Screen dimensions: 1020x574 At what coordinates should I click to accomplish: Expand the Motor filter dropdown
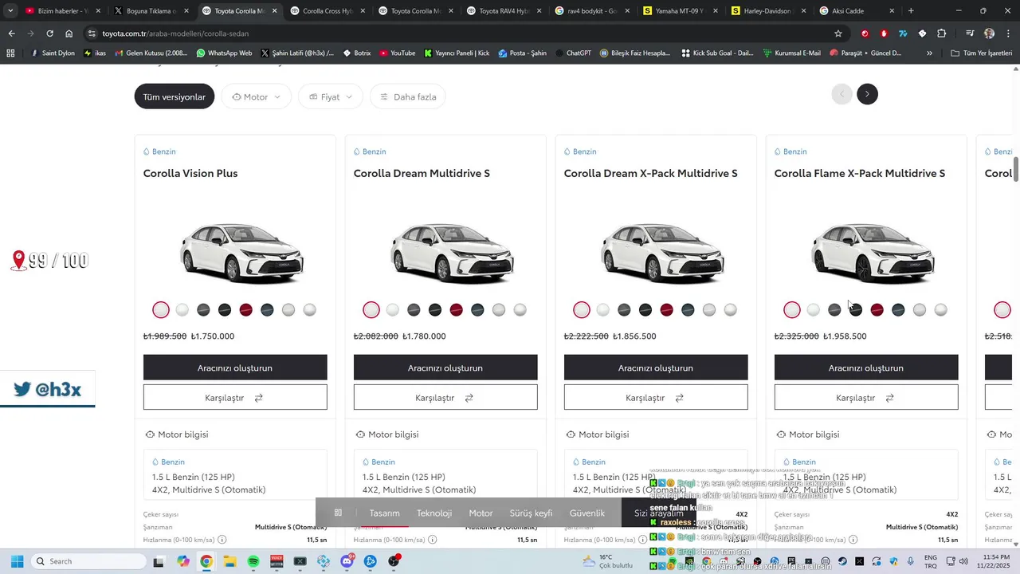point(256,96)
